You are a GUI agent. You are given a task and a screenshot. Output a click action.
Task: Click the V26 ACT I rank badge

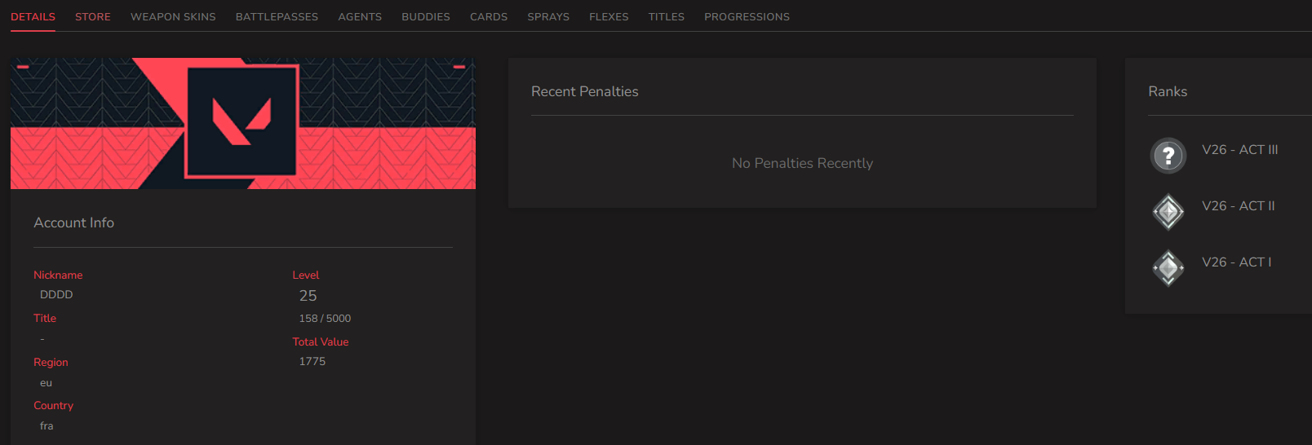tap(1168, 268)
